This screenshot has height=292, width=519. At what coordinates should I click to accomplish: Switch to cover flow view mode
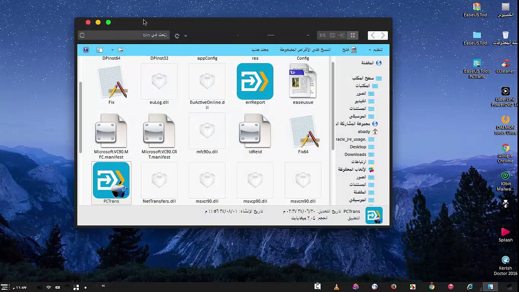[x=322, y=35]
